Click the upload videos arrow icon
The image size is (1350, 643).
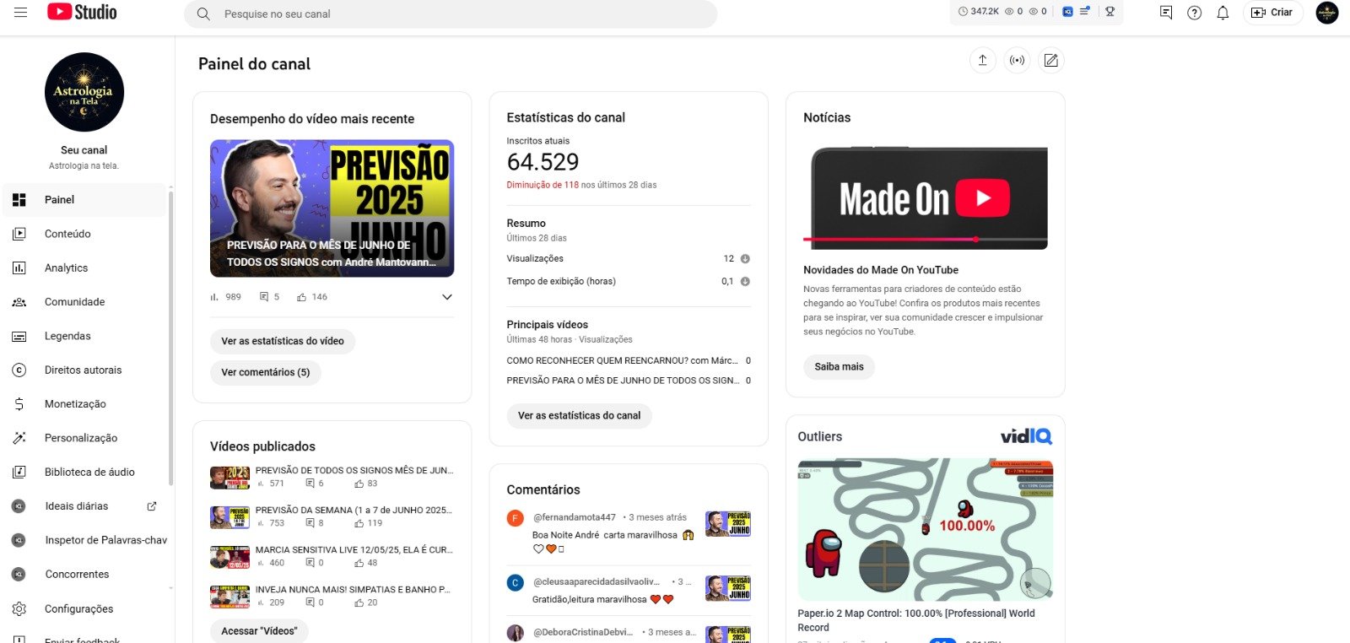coord(982,61)
